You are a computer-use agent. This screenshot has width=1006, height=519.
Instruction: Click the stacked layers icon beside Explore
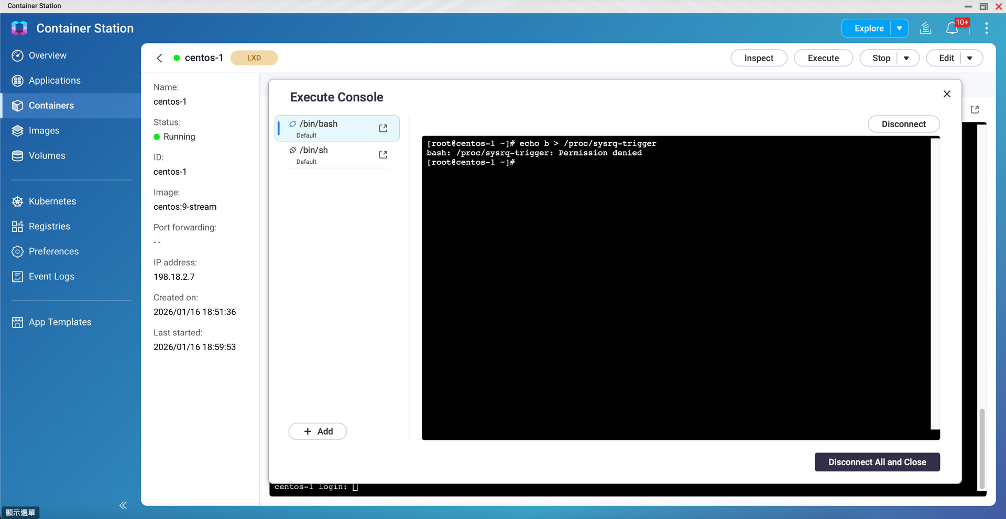[x=925, y=29]
